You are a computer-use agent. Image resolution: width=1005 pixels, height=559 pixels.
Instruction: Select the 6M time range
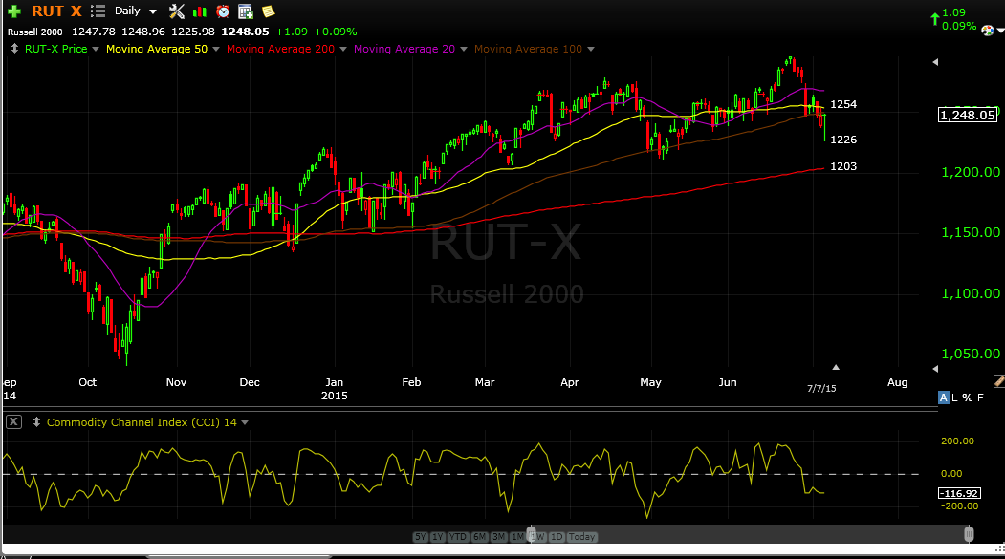[479, 537]
